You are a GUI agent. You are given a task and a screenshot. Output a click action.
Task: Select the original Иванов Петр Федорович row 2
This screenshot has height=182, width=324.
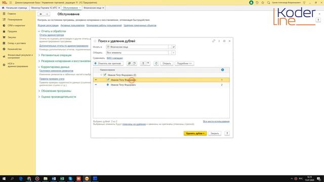point(161,85)
